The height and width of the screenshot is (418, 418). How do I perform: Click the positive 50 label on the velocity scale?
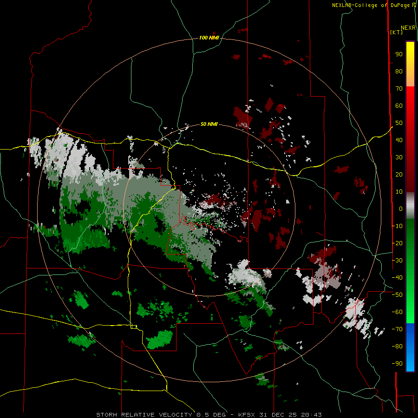399,123
